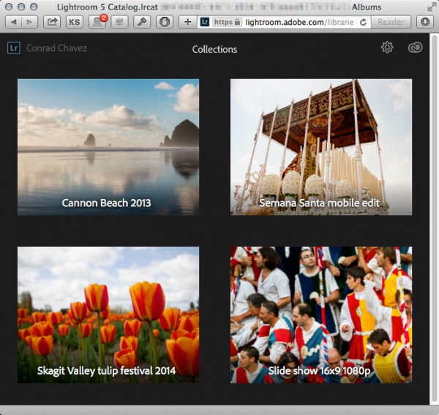The width and height of the screenshot is (439, 415).
Task: Open the Semana Santa mobile edit collection
Action: pyautogui.click(x=321, y=146)
